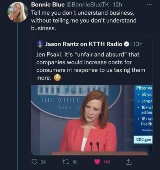Open the reply speech bubble icon

(x=34, y=162)
